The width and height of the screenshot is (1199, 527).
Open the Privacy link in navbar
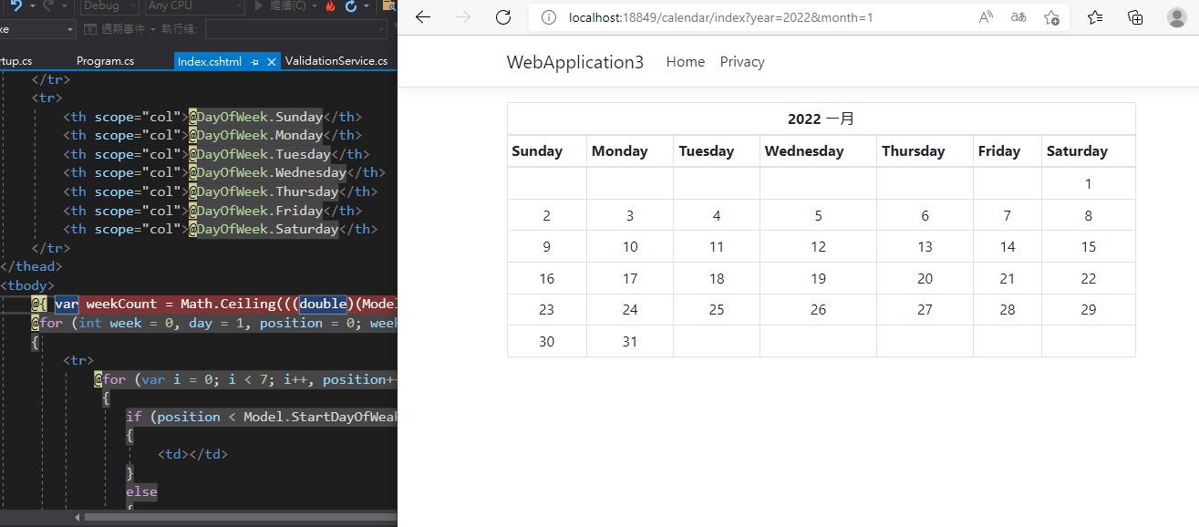point(742,62)
